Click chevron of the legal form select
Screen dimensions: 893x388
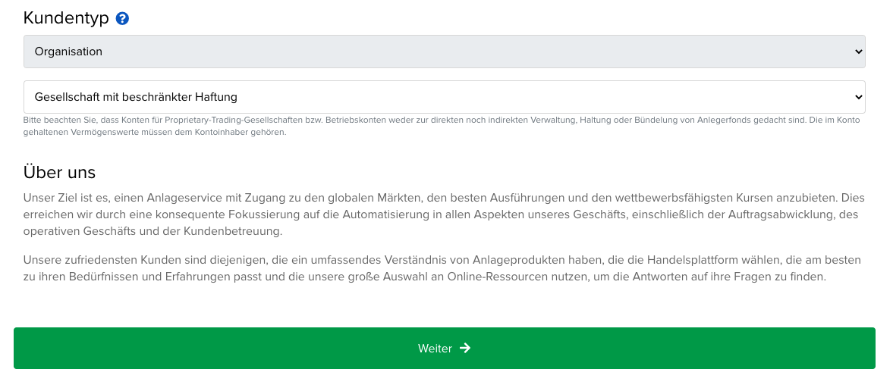click(x=858, y=97)
